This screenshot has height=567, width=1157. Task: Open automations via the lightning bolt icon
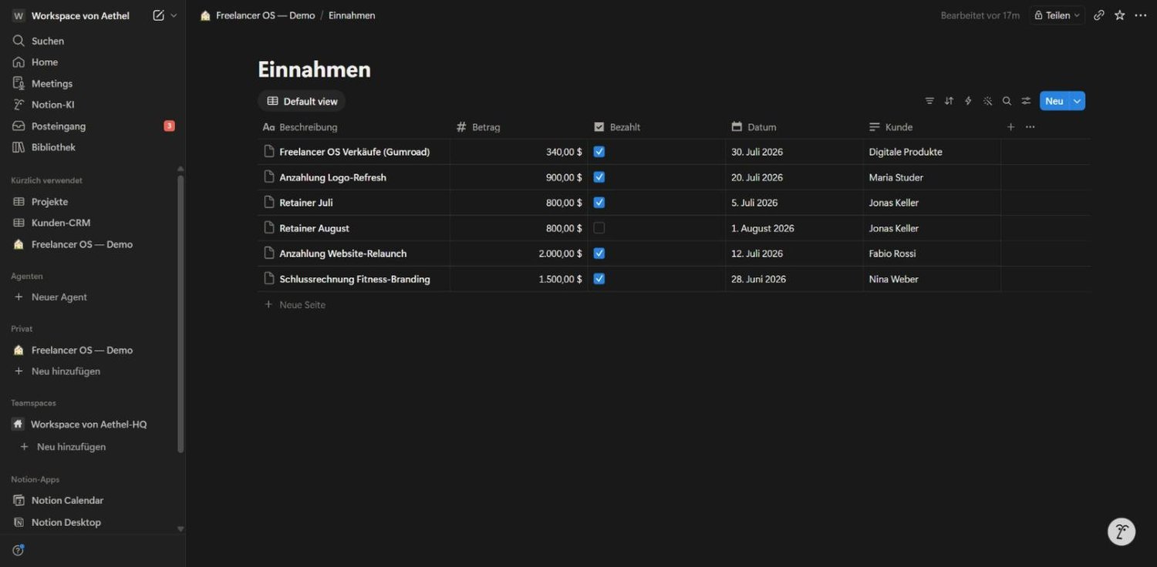tap(968, 101)
